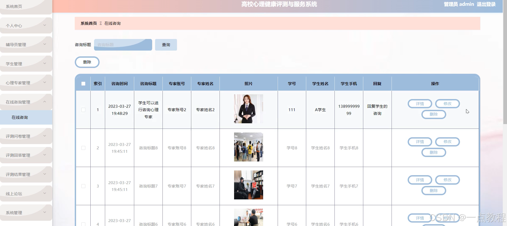The width and height of the screenshot is (507, 226).
Task: Expand the 个人中心 menu chevron
Action: point(45,25)
